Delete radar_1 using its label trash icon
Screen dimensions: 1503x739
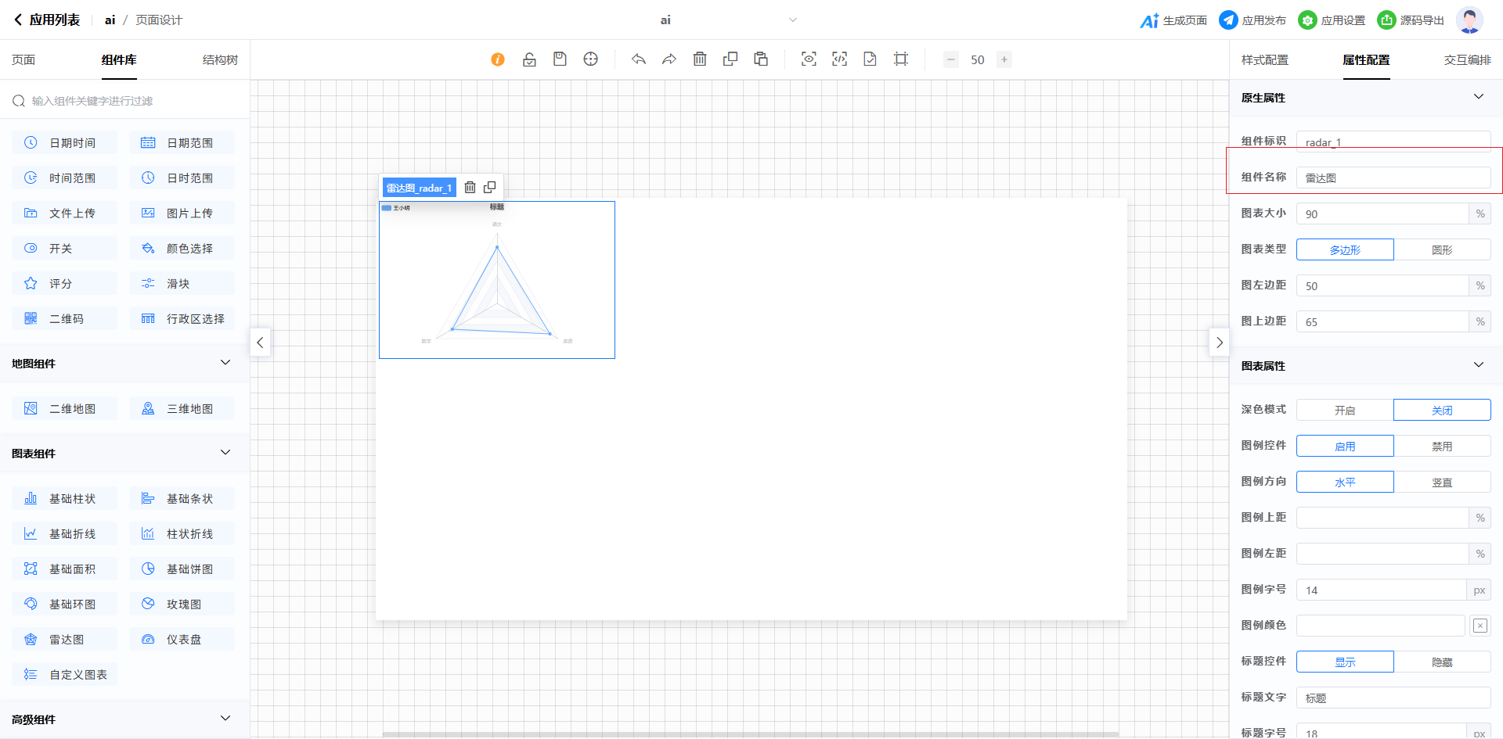point(470,188)
